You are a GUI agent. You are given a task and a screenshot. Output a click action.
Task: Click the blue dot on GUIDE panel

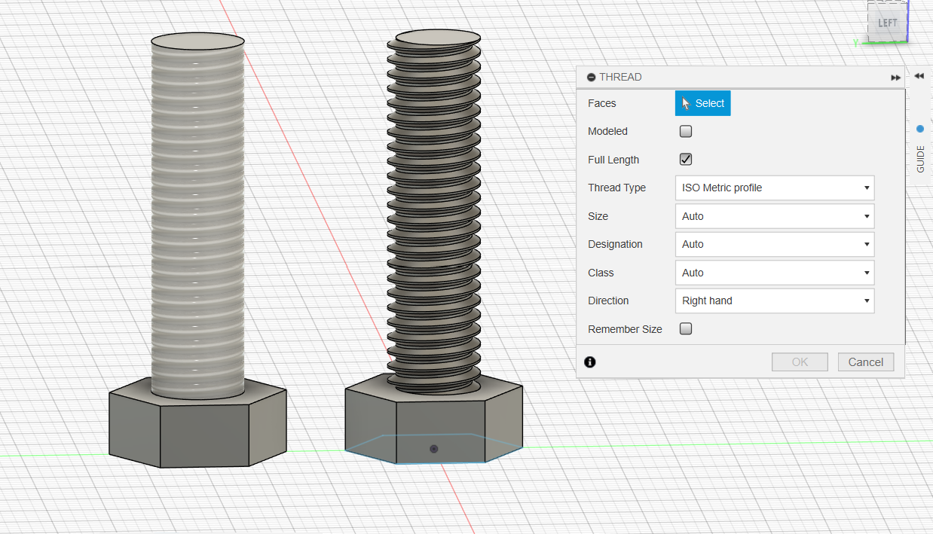tap(920, 129)
